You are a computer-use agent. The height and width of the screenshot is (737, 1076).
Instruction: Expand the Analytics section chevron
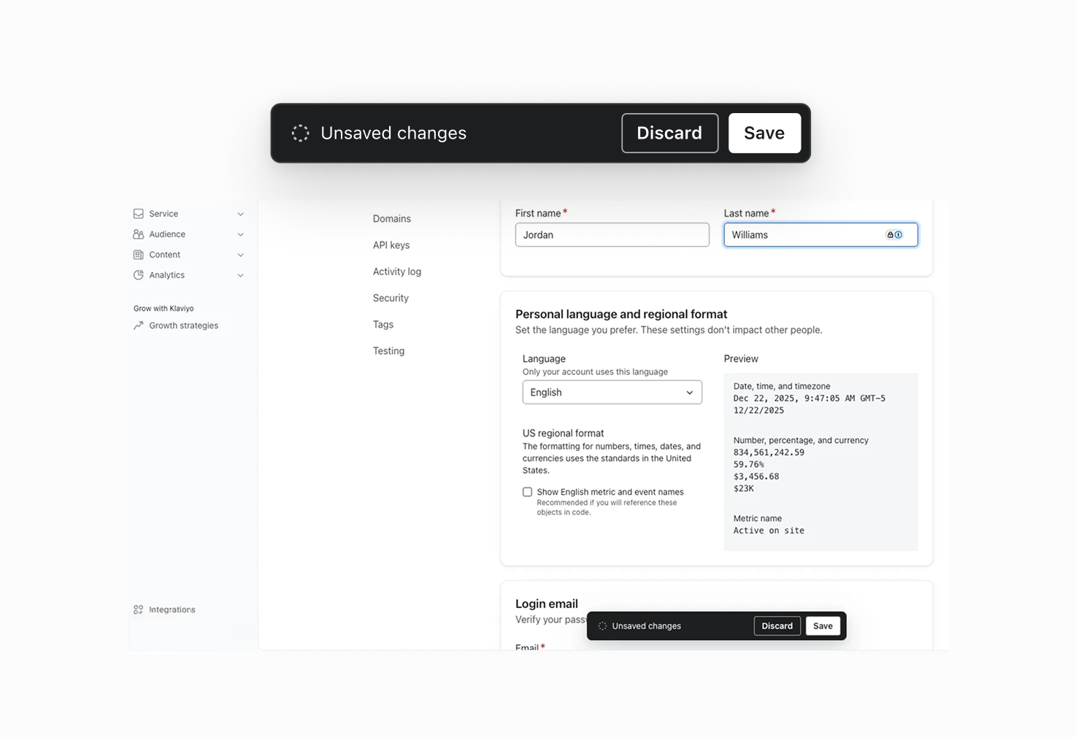click(241, 275)
